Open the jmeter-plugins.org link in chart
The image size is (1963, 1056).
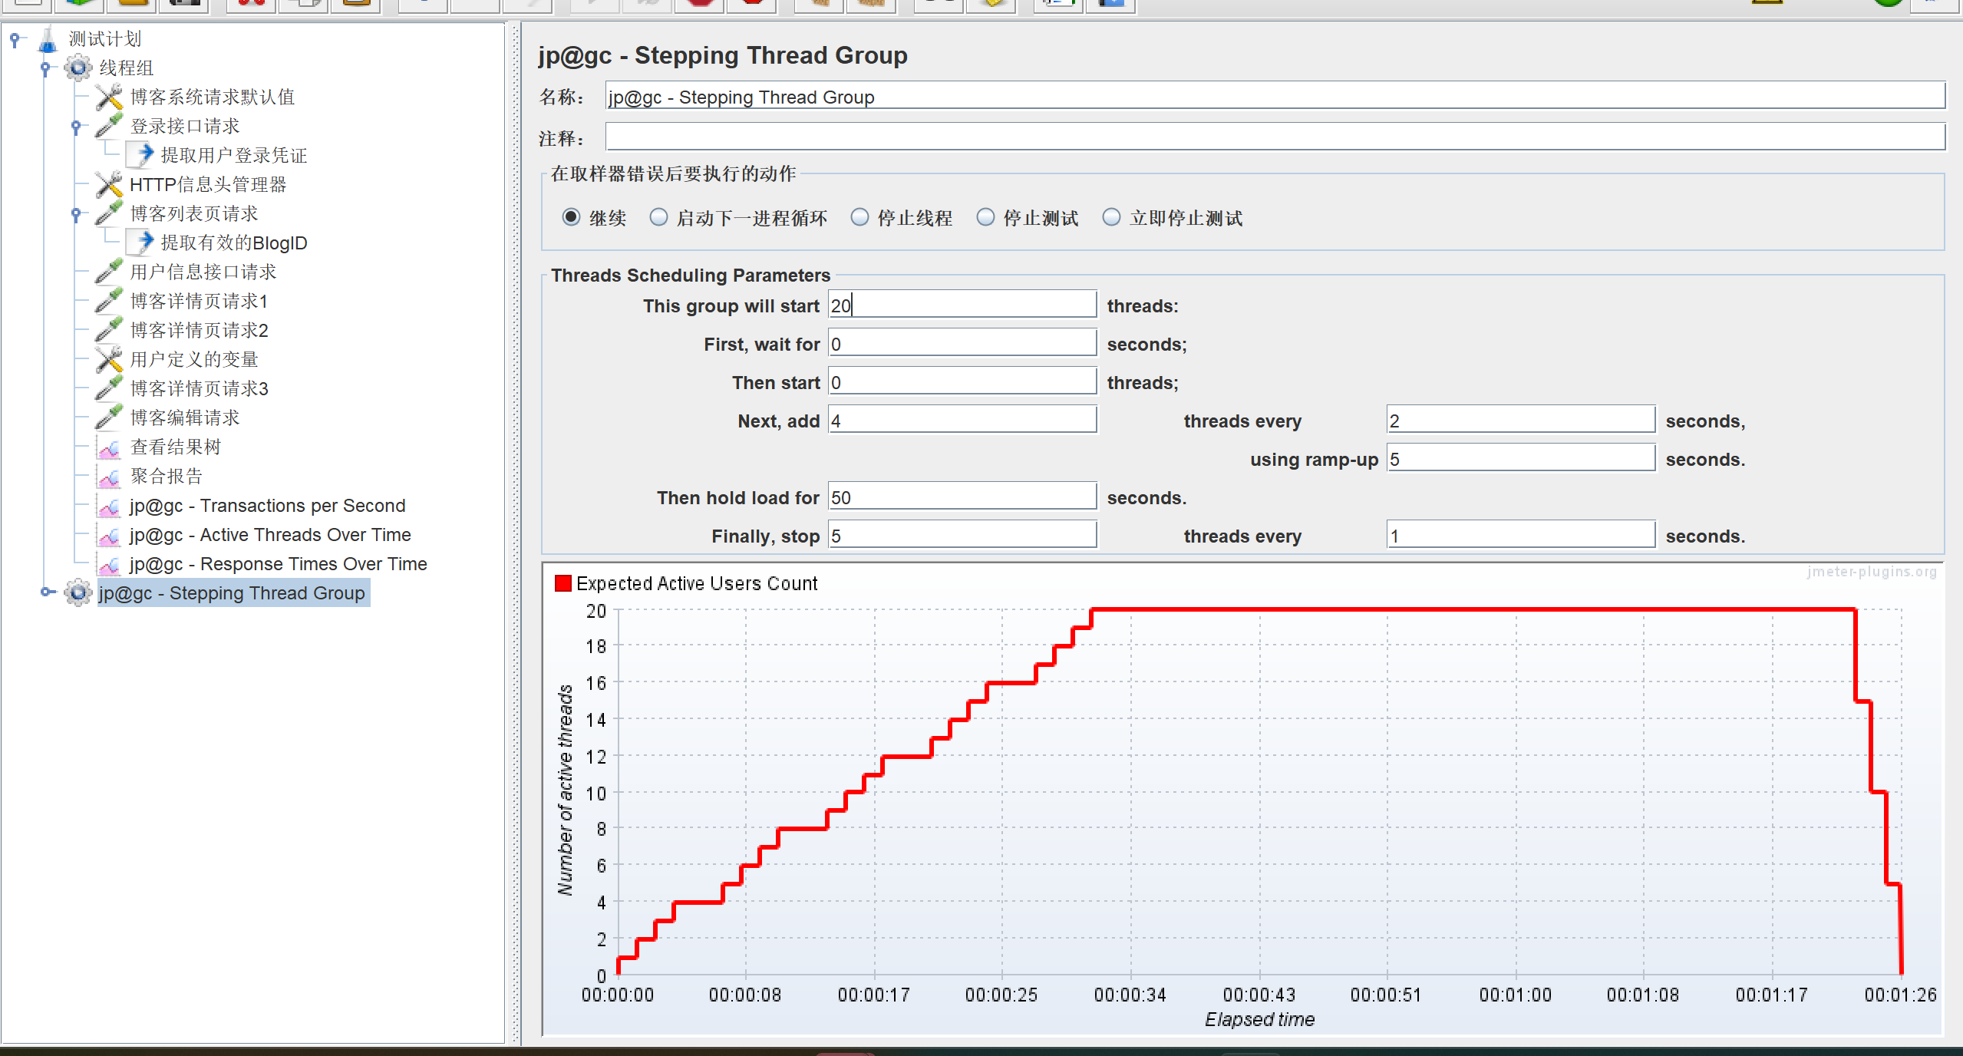point(1871,572)
